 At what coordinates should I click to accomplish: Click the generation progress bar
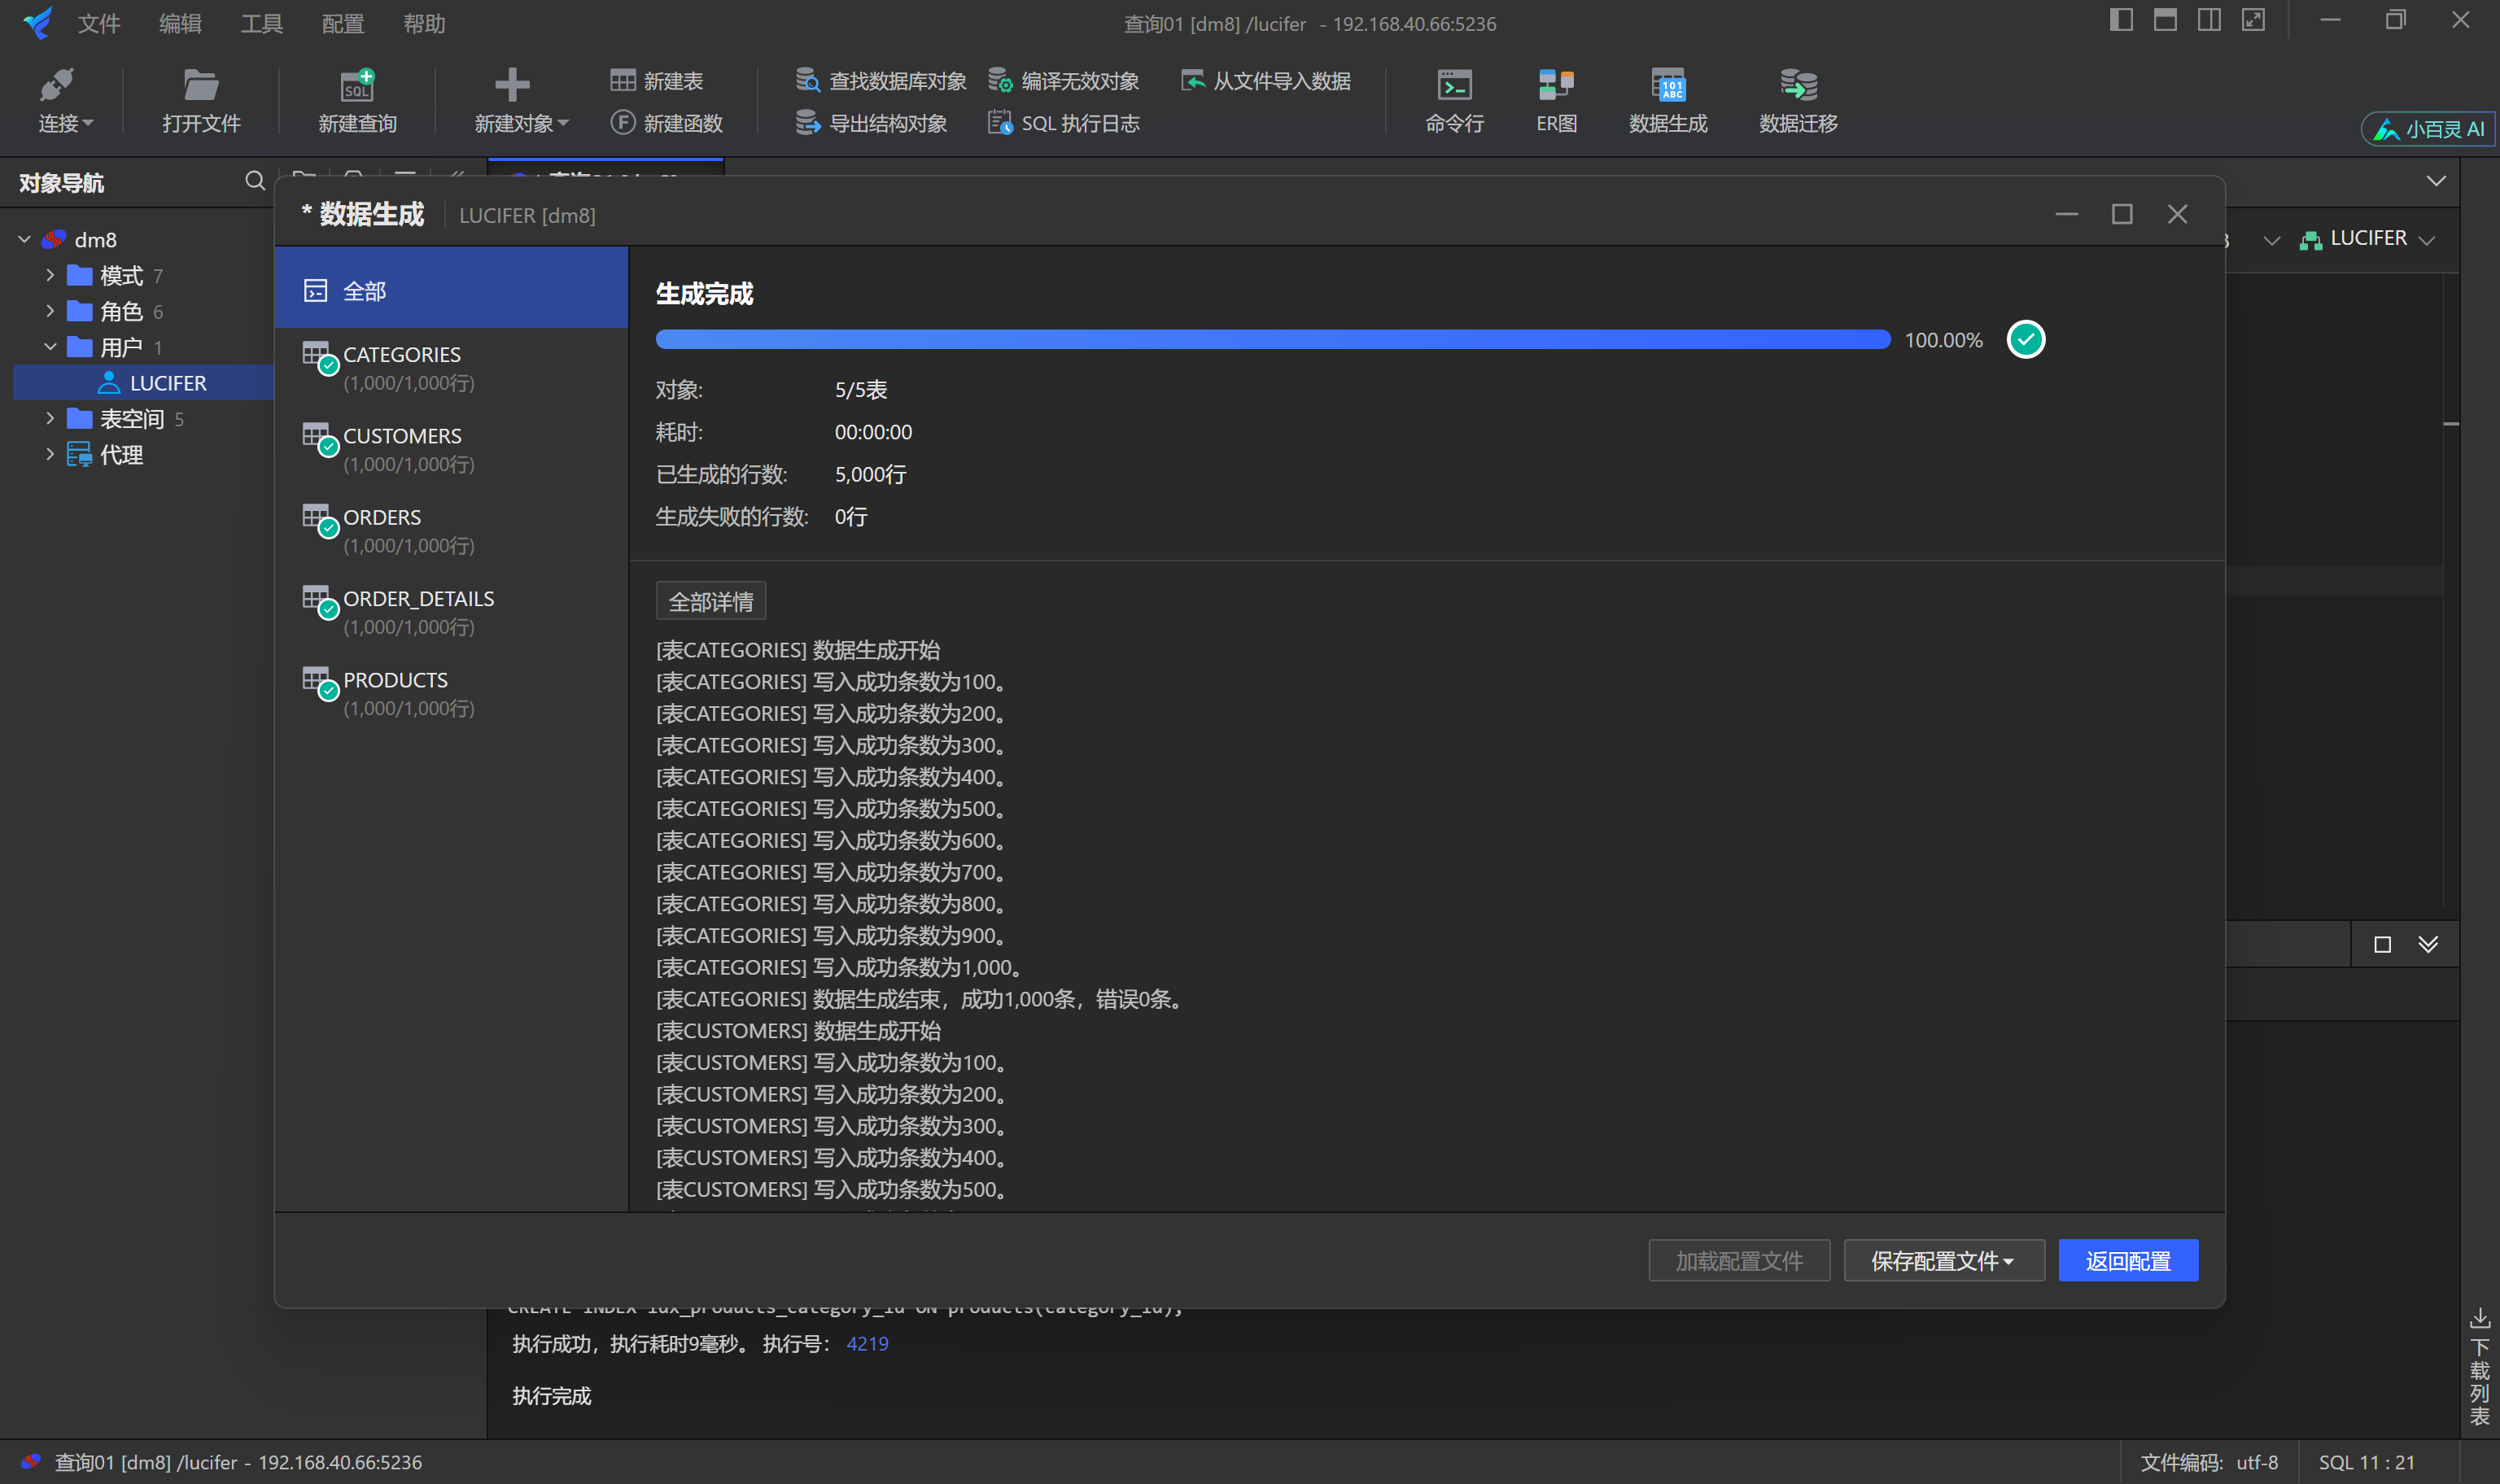1270,339
